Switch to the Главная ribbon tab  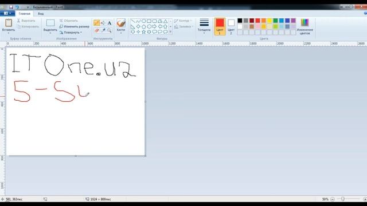pyautogui.click(x=25, y=14)
